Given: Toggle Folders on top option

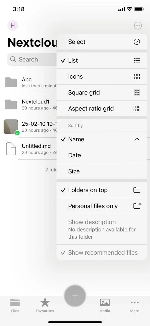Looking at the screenshot, I should pos(102,190).
